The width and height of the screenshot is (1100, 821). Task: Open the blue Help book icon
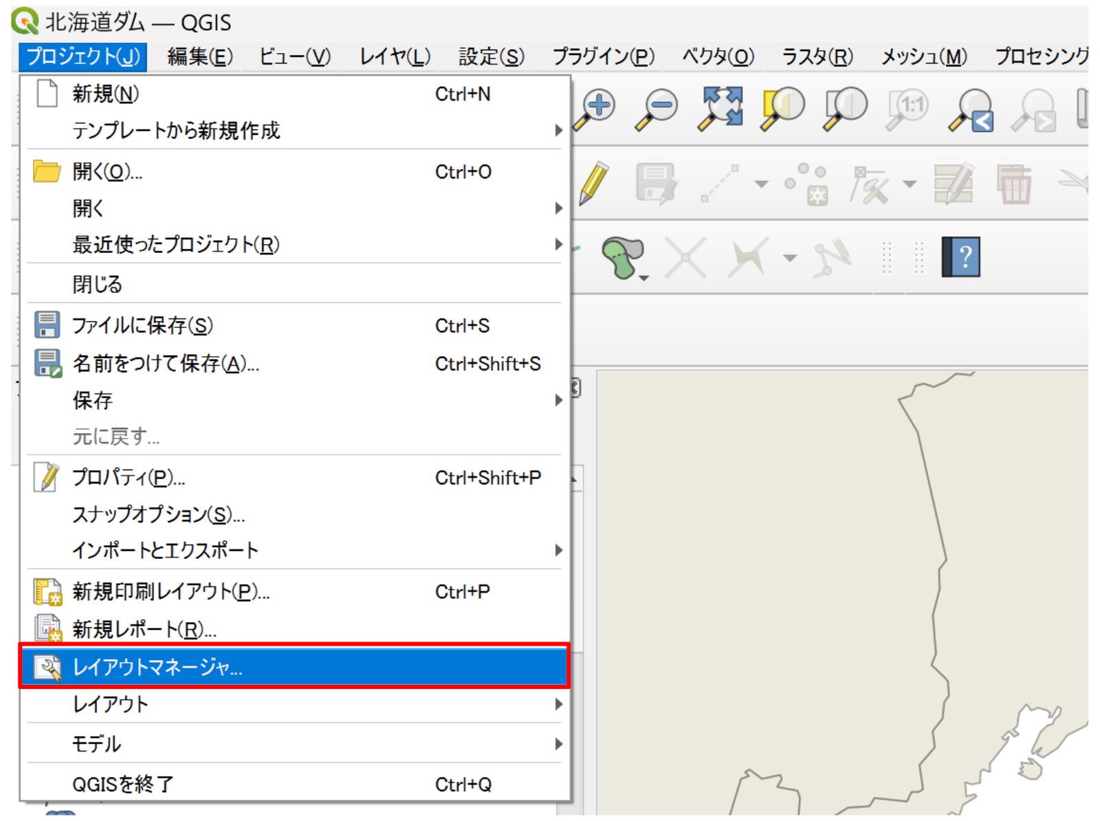960,256
